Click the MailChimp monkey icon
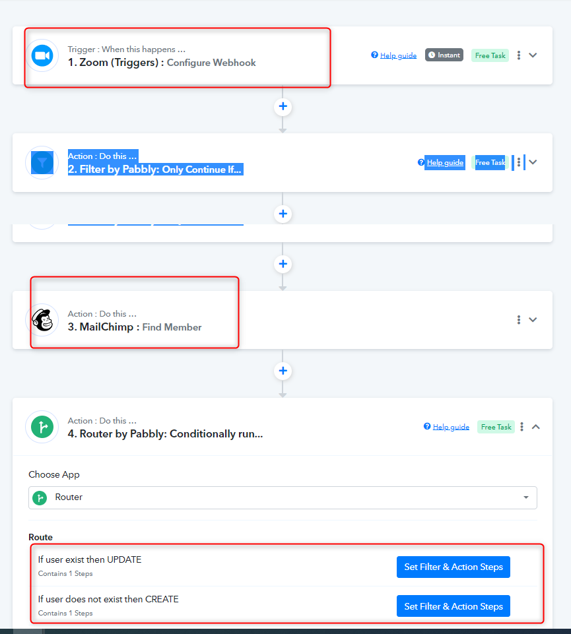The width and height of the screenshot is (571, 634). [42, 320]
